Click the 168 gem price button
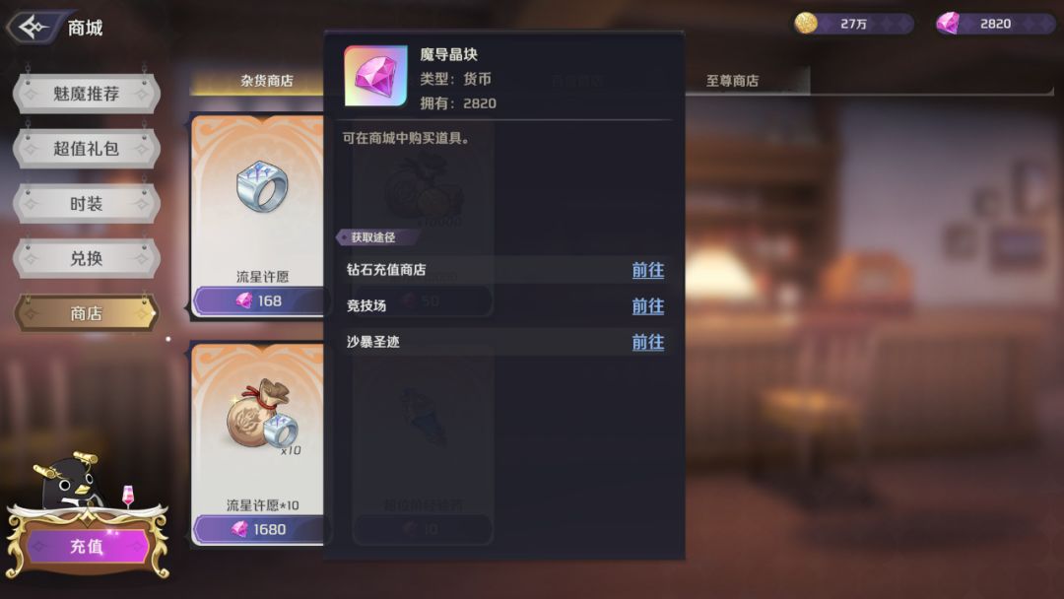Image resolution: width=1064 pixels, height=599 pixels. point(258,300)
